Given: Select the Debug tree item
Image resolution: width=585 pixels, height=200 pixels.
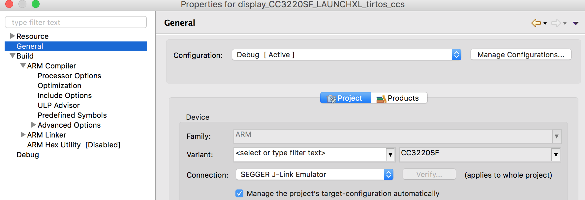Looking at the screenshot, I should (28, 155).
